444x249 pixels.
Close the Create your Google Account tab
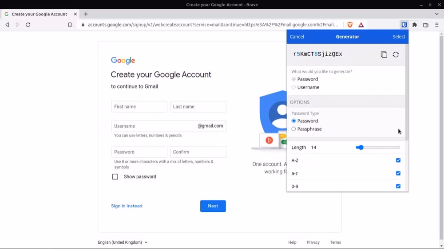75,14
